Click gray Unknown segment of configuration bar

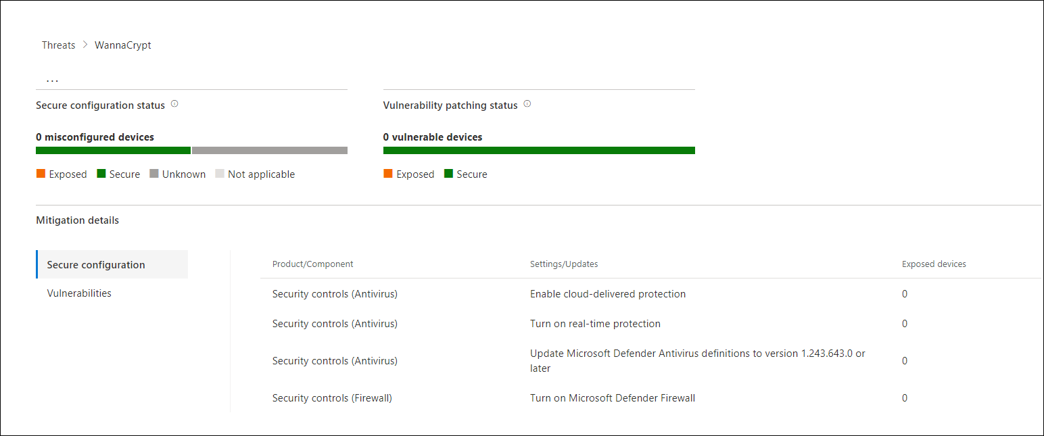click(x=270, y=150)
